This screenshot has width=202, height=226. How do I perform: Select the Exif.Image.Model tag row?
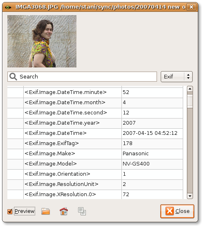[95, 164]
